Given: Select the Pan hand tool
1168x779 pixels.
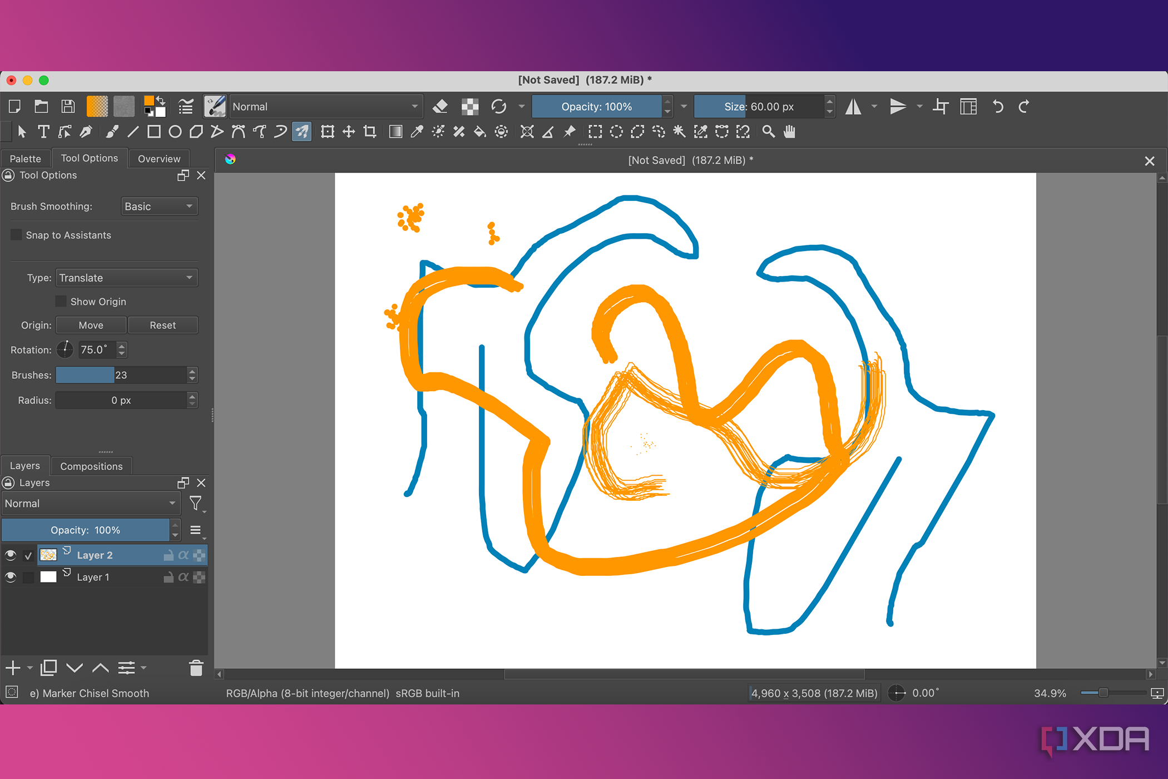Looking at the screenshot, I should click(789, 132).
